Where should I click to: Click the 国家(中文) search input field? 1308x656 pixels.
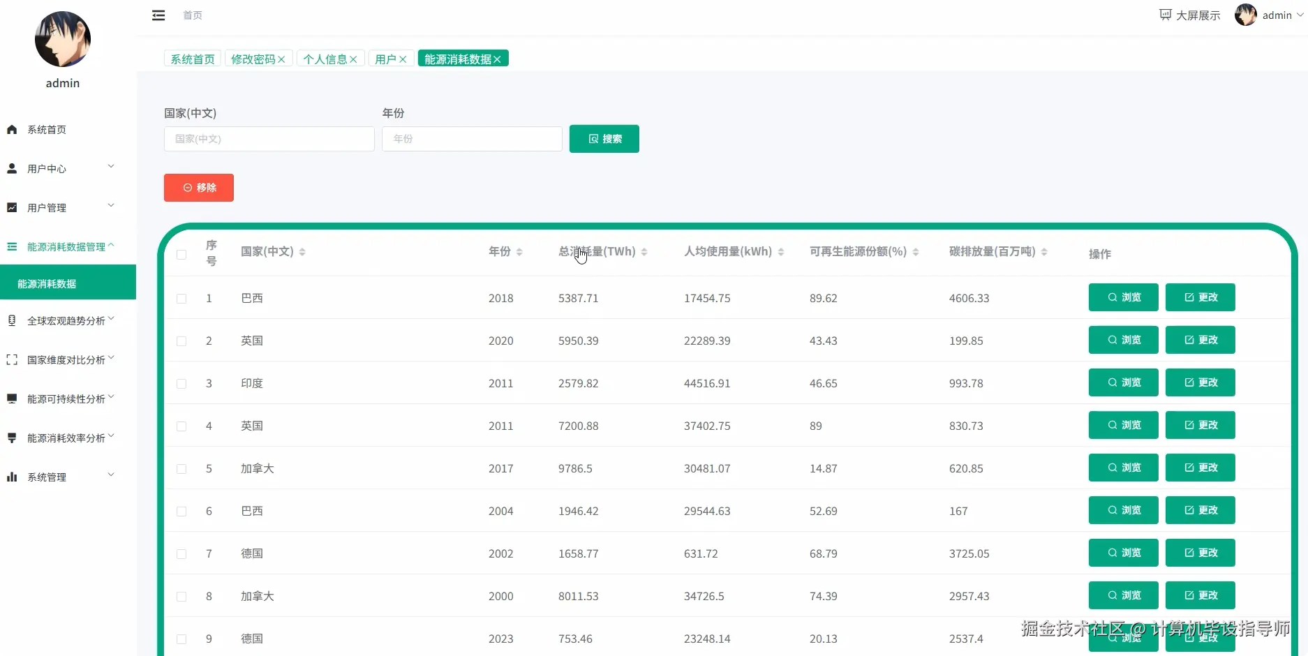[268, 139]
